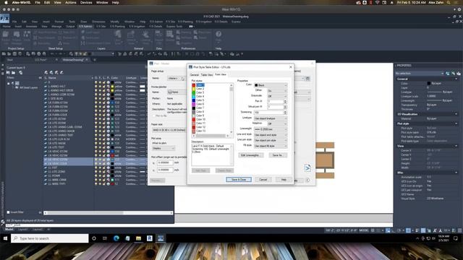This screenshot has height=260, width=463.
Task: Toggle bulb for LL-WIRE-TYP1 layer
Action: [96, 183]
